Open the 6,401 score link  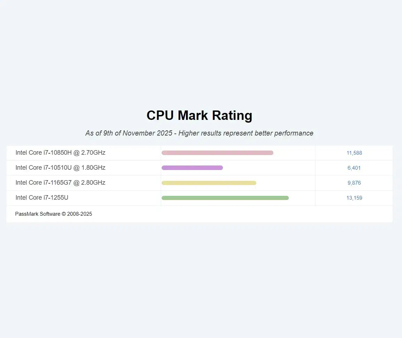(x=354, y=168)
